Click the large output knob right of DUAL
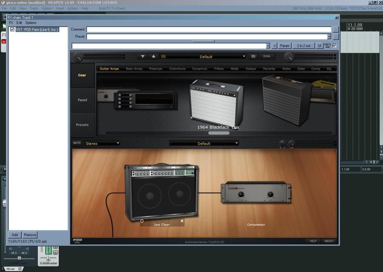The height and width of the screenshot is (272, 383). point(289,57)
